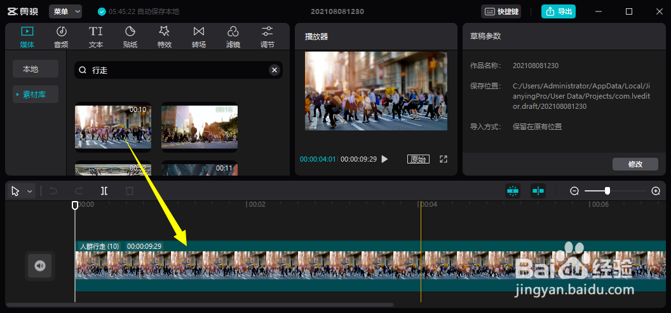The width and height of the screenshot is (671, 313).
Task: Open the selection tool dropdown arrow
Action: [29, 191]
